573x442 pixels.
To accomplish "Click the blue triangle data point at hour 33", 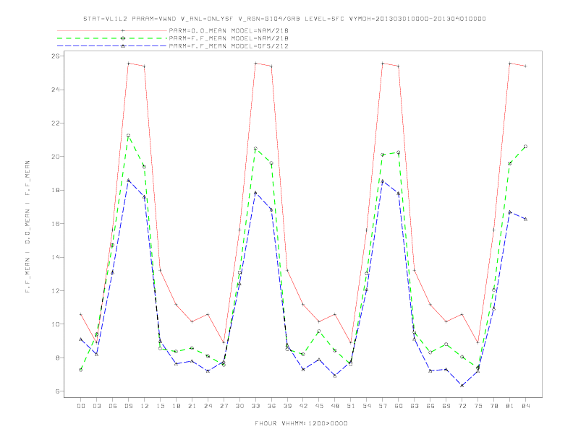I will [x=255, y=192].
